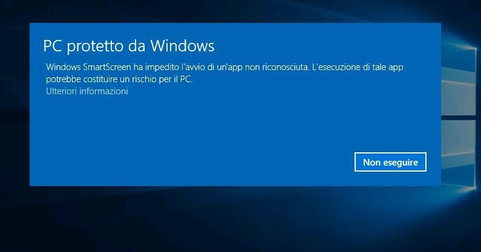Viewport: 481px width, 252px height.
Task: Click the Windows logo pane on the wallpaper
Action: coord(459,78)
